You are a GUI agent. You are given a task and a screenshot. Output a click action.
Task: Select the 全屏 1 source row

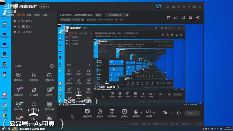pyautogui.click(x=34, y=32)
